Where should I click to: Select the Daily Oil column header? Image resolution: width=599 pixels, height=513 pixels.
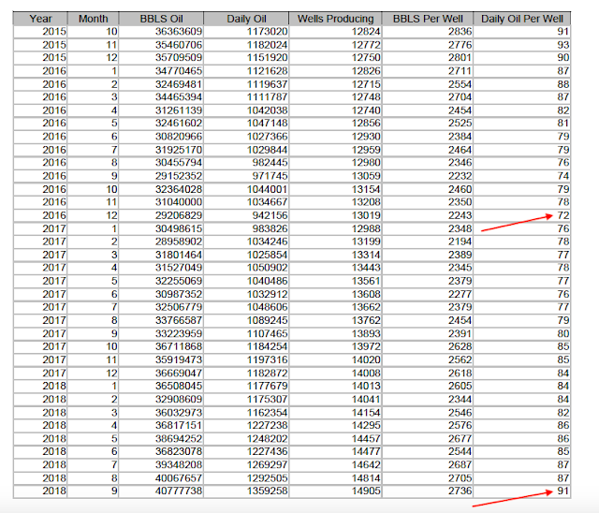pos(246,19)
